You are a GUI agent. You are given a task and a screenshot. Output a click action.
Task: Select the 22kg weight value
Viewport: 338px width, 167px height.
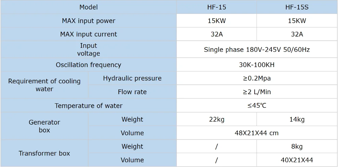(x=216, y=119)
